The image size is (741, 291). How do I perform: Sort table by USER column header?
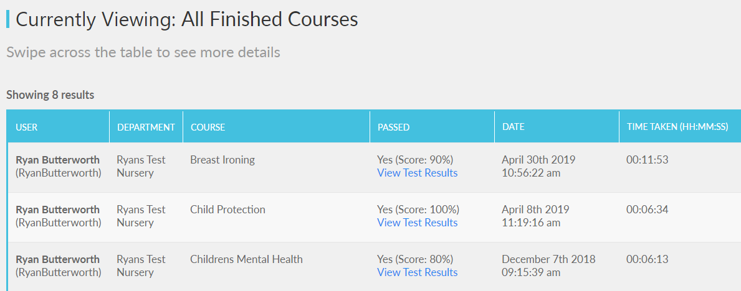pos(27,127)
